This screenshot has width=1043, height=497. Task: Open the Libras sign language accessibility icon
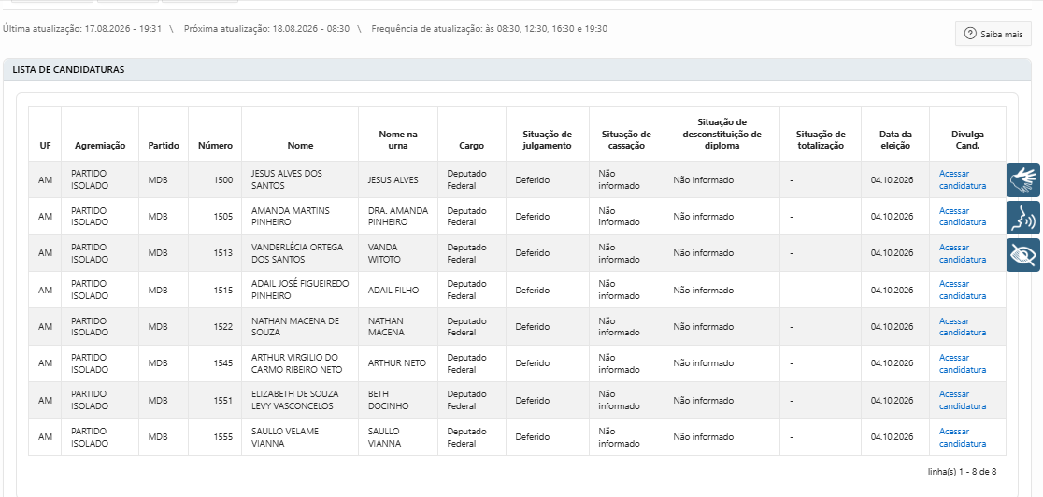(x=1023, y=180)
